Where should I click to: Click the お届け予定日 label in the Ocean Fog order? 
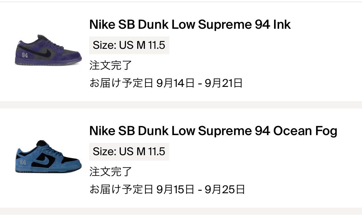pyautogui.click(x=121, y=189)
